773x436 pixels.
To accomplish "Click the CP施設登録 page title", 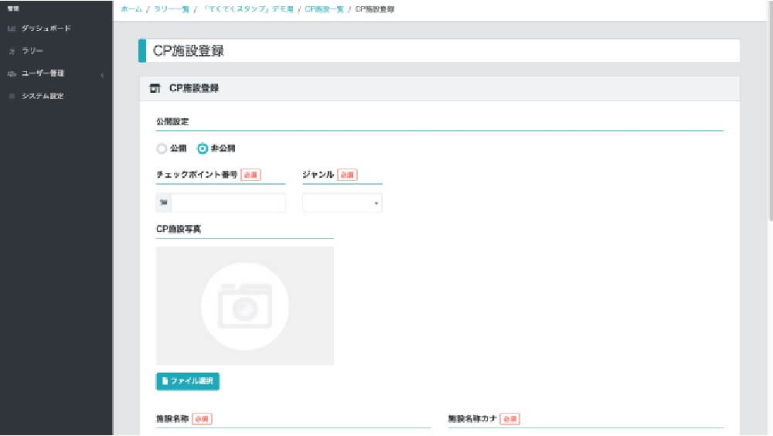I will (x=189, y=51).
